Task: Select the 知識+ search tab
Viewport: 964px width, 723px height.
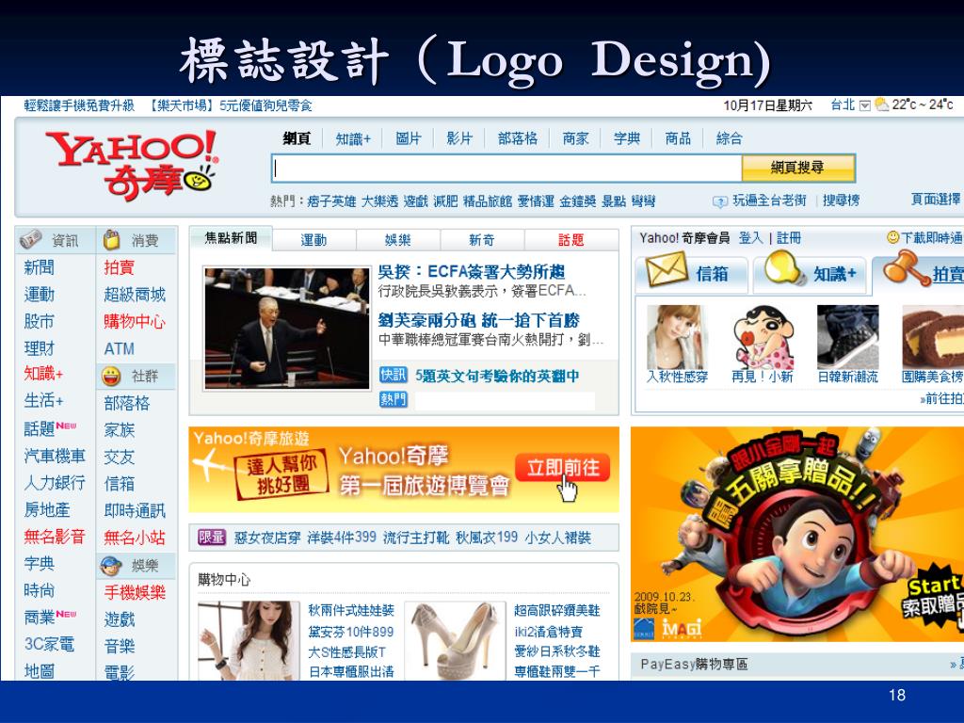Action: tap(353, 139)
